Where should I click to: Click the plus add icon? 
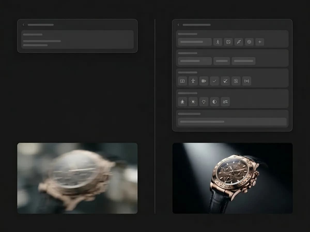point(260,42)
